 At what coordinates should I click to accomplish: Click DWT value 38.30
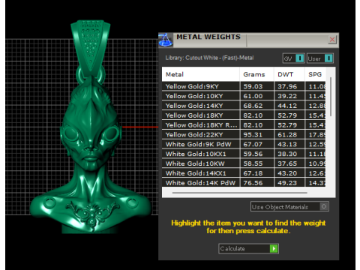(x=287, y=154)
